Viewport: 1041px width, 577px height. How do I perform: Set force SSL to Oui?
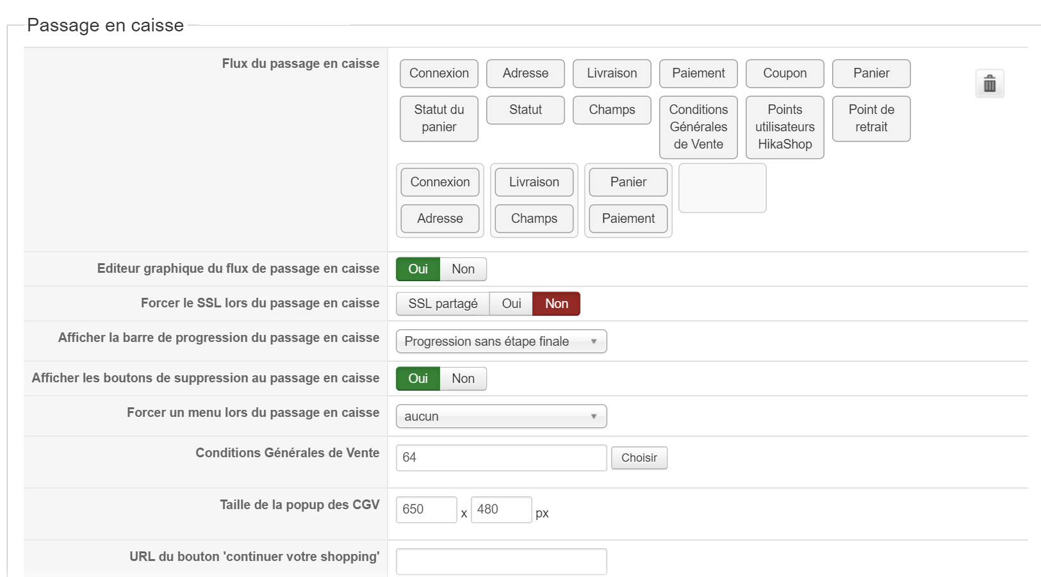pyautogui.click(x=511, y=304)
